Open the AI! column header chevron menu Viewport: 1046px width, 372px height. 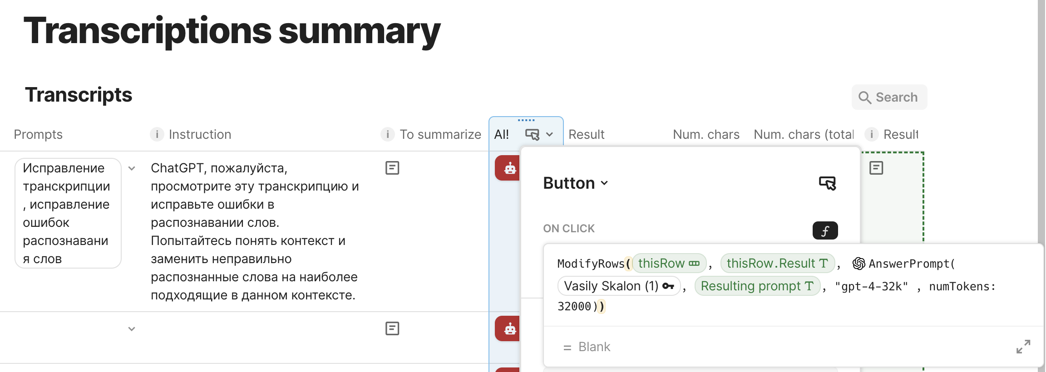pos(549,134)
